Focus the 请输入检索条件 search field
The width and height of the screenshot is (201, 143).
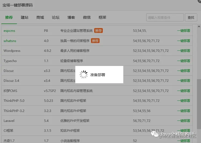coord(165,17)
